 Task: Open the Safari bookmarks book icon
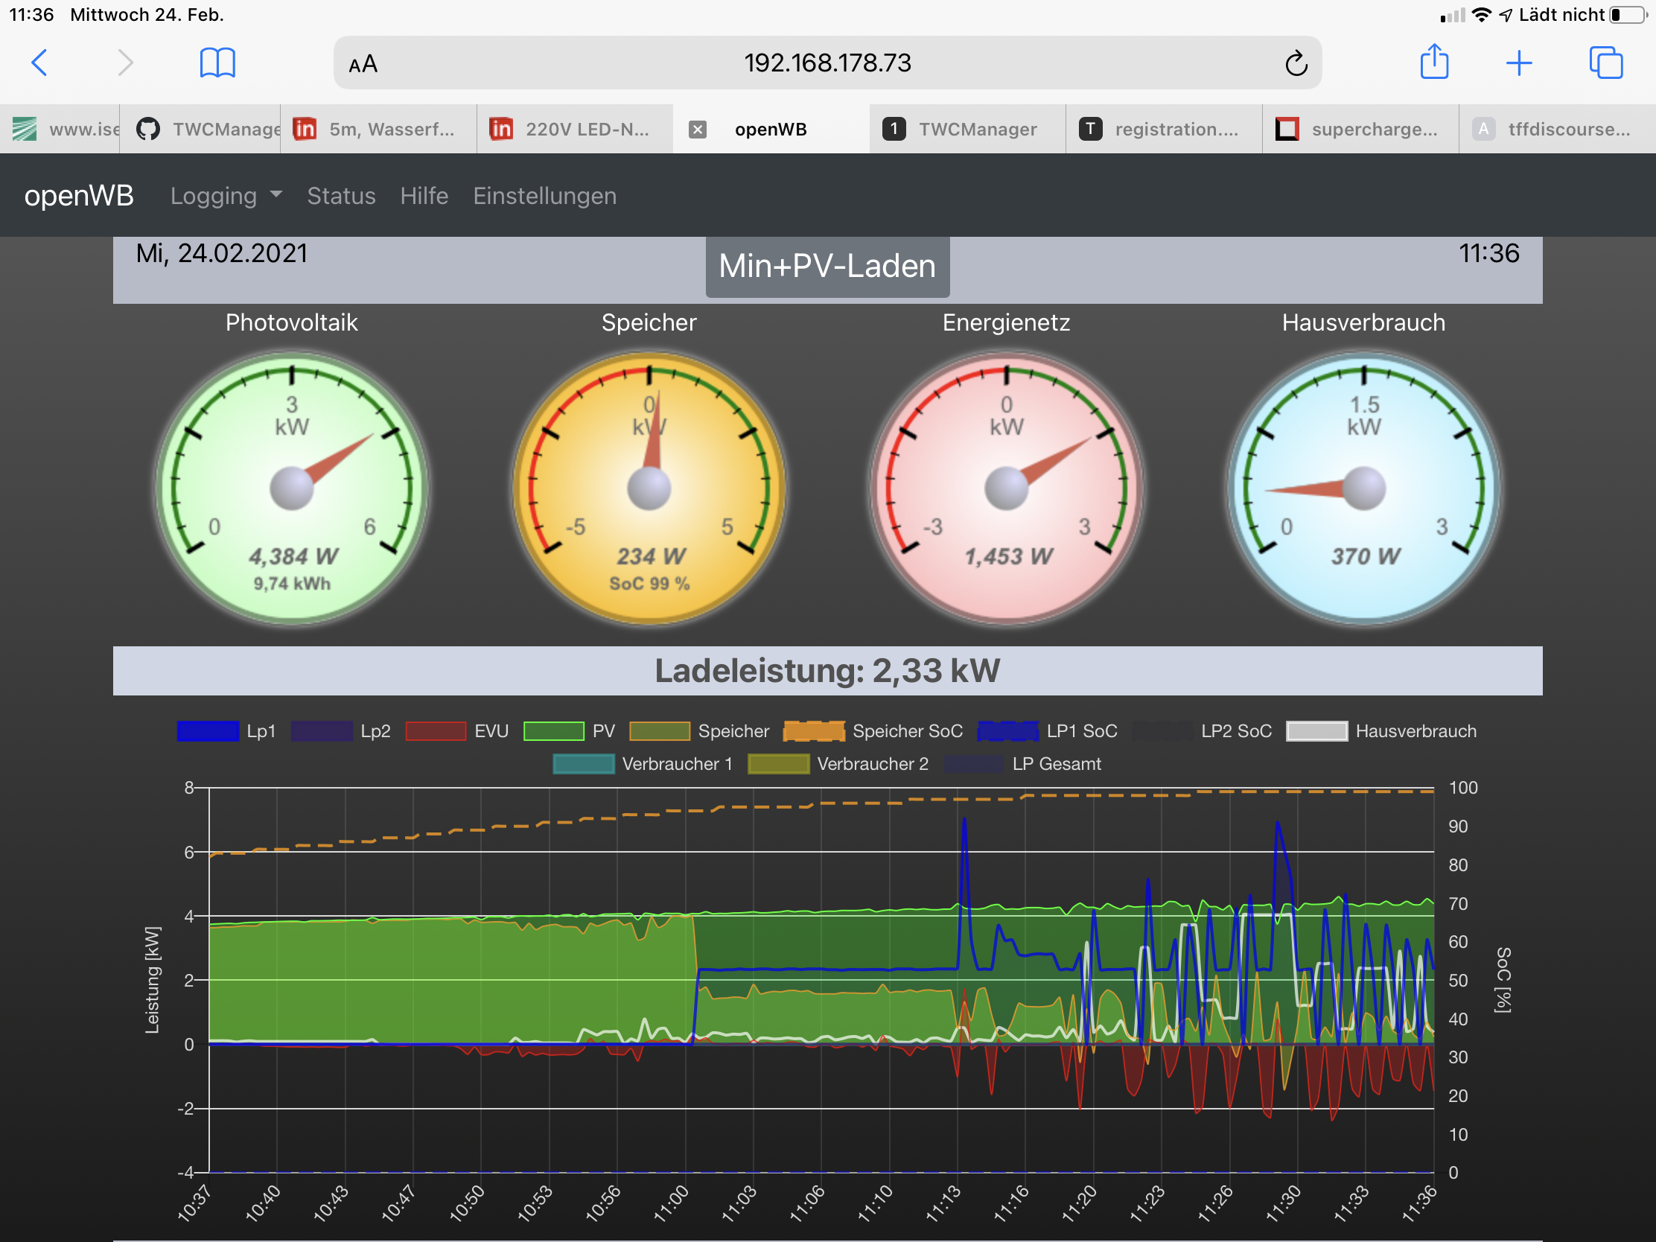click(217, 63)
